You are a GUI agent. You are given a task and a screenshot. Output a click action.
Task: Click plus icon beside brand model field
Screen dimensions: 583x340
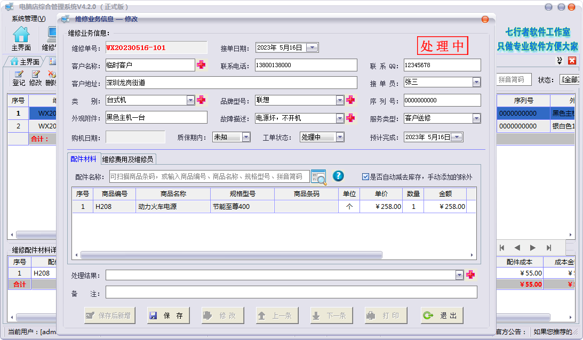coord(350,100)
